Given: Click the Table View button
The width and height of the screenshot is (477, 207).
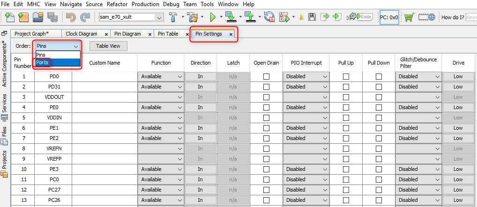Looking at the screenshot, I should coord(108,46).
